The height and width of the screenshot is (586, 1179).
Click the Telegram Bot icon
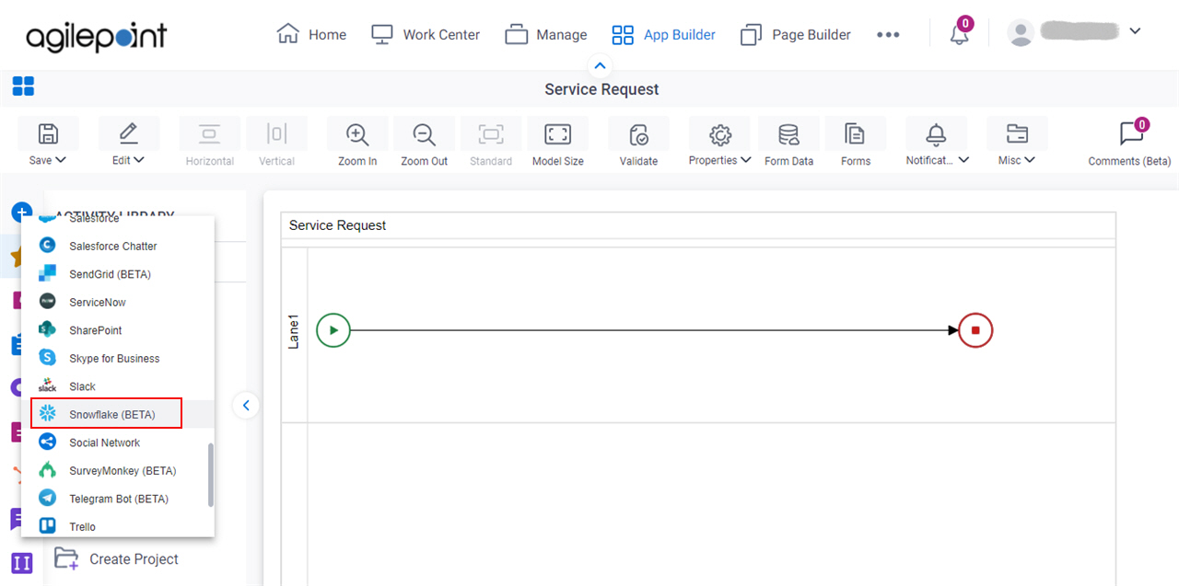pos(48,499)
